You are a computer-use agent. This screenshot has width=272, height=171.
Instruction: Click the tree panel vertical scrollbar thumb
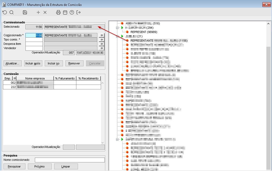coord(268,108)
